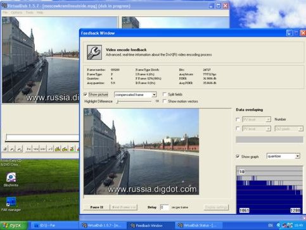Click the input playback icon
The image size is (306, 230).
[12, 149]
